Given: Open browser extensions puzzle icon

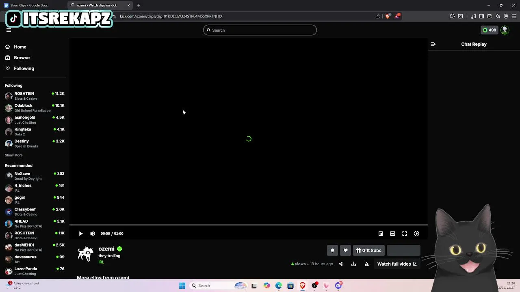Looking at the screenshot, I should tap(452, 16).
